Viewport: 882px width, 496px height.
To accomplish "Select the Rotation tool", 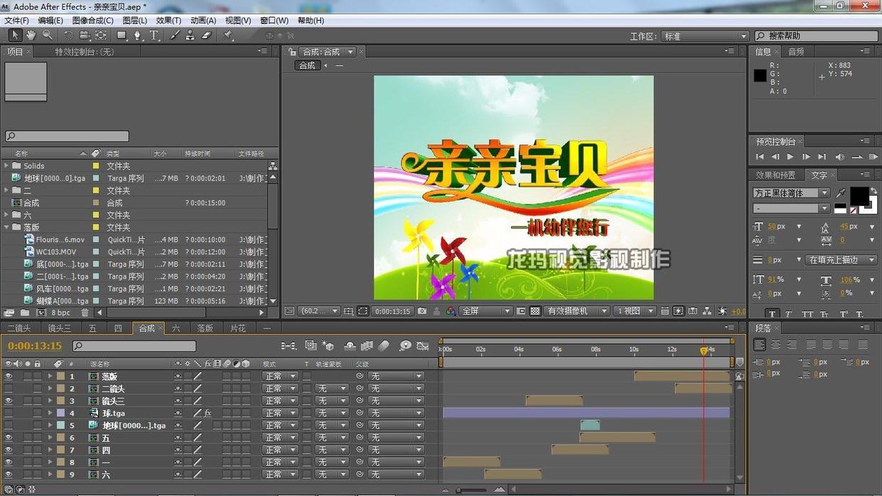I will point(68,36).
